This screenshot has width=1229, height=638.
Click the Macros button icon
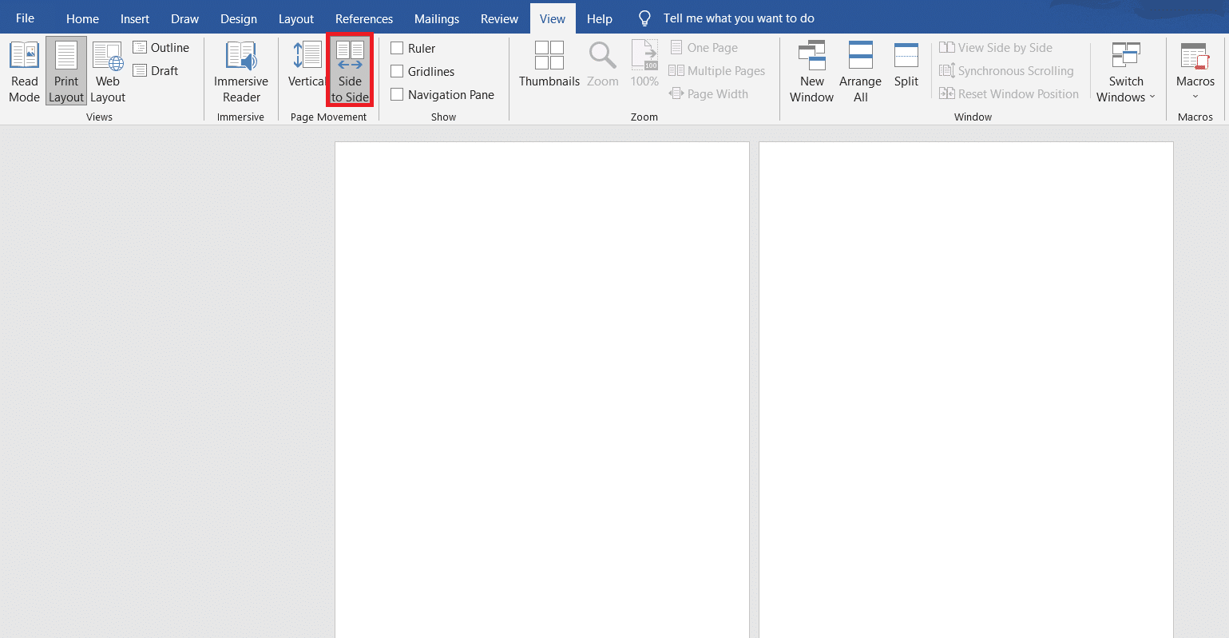pyautogui.click(x=1195, y=56)
